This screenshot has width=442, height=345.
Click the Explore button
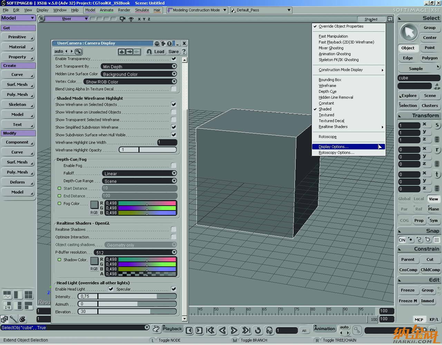click(409, 96)
